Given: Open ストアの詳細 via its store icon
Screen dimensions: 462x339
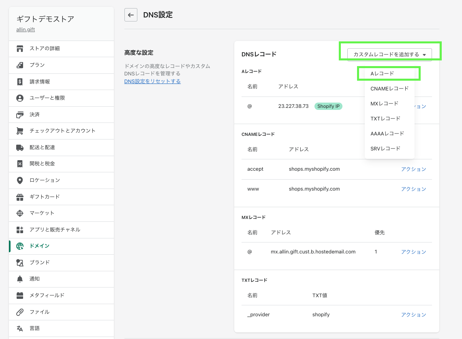Looking at the screenshot, I should [20, 49].
